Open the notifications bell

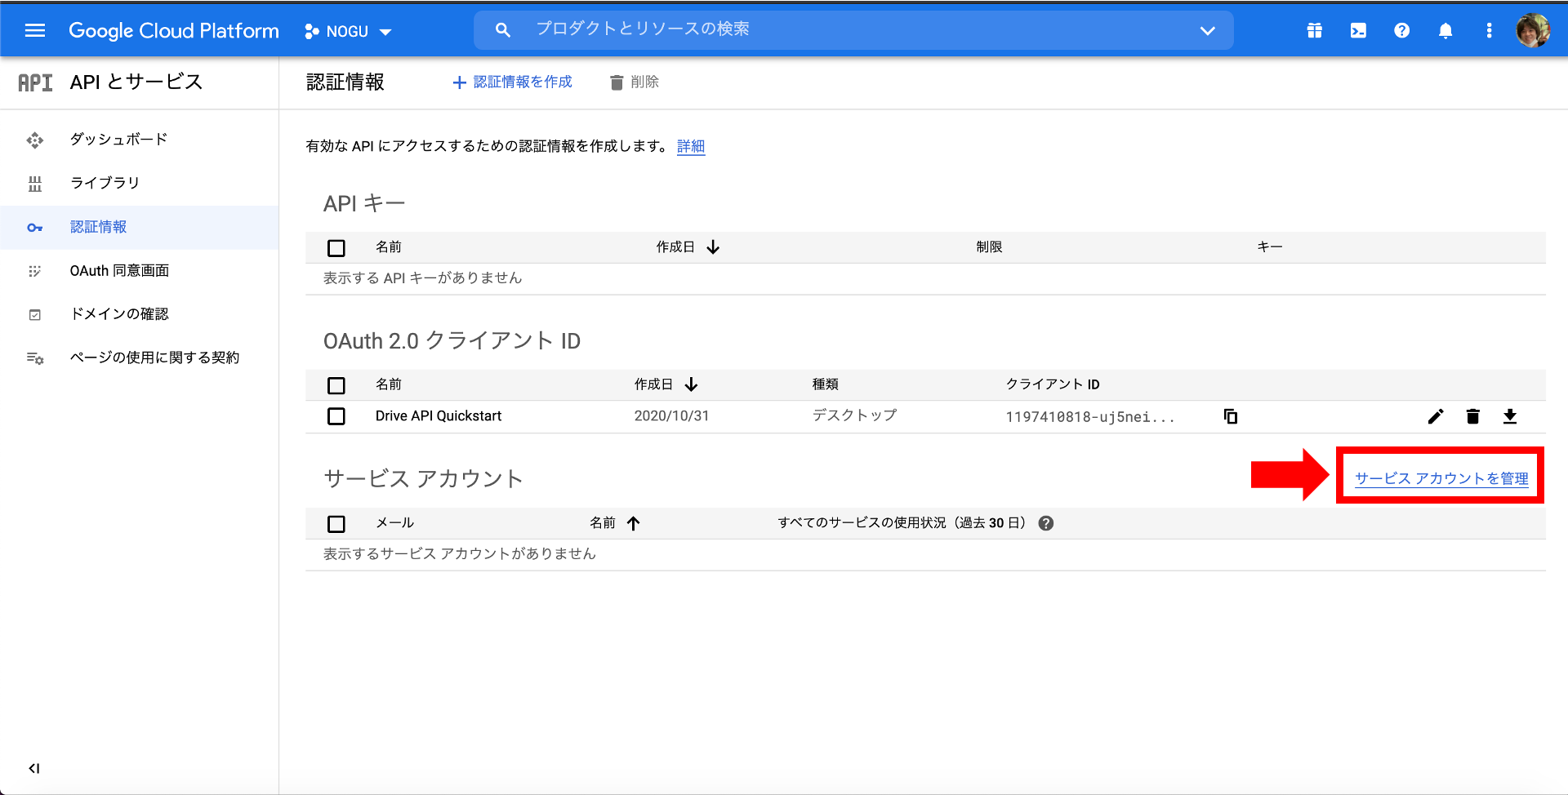point(1445,31)
